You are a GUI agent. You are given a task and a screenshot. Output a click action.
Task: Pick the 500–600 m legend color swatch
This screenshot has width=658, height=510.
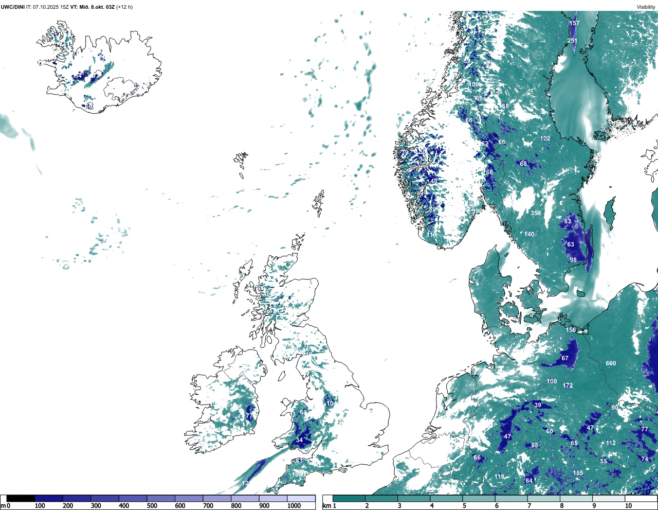coord(161,498)
